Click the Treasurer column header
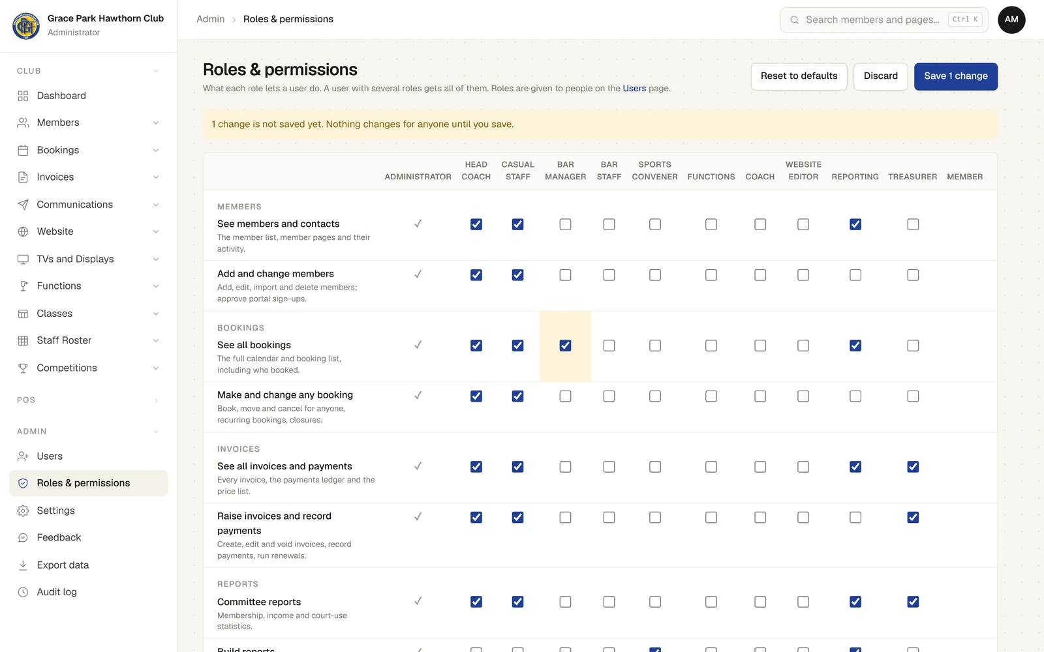 coord(912,177)
